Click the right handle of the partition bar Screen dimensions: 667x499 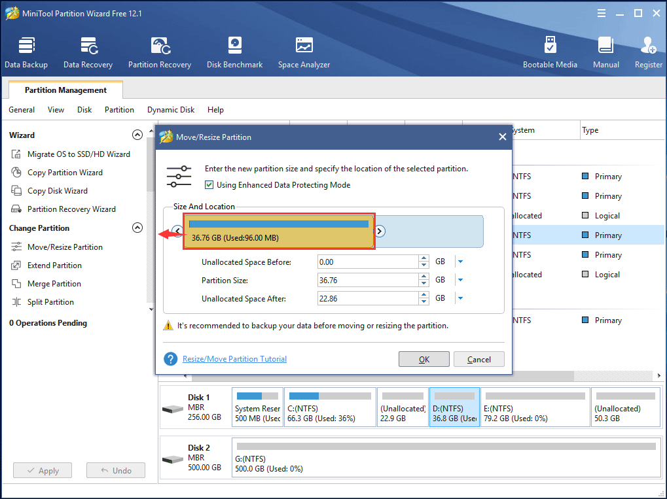point(380,232)
